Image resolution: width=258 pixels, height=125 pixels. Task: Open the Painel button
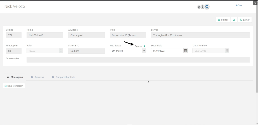pyautogui.click(x=223, y=20)
